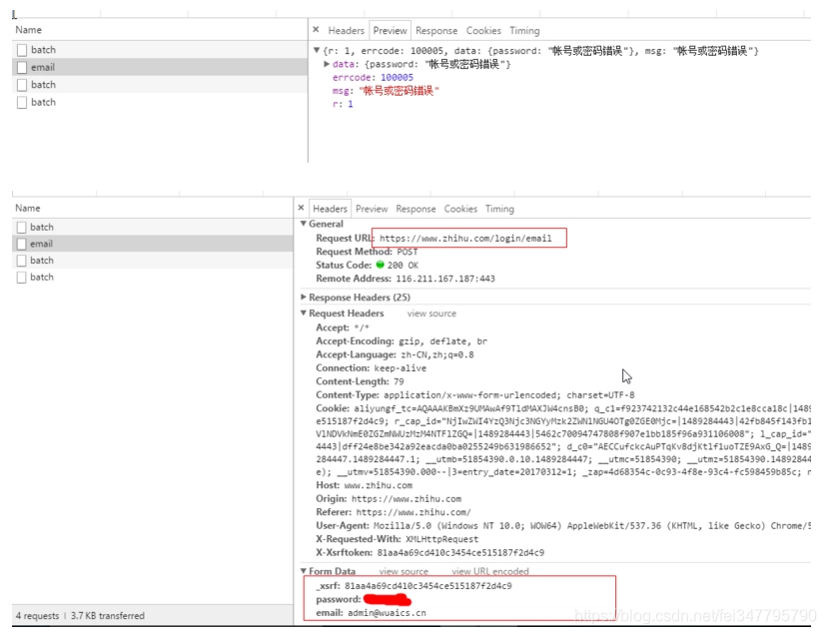
Task: Collapse the General section
Action: [304, 224]
